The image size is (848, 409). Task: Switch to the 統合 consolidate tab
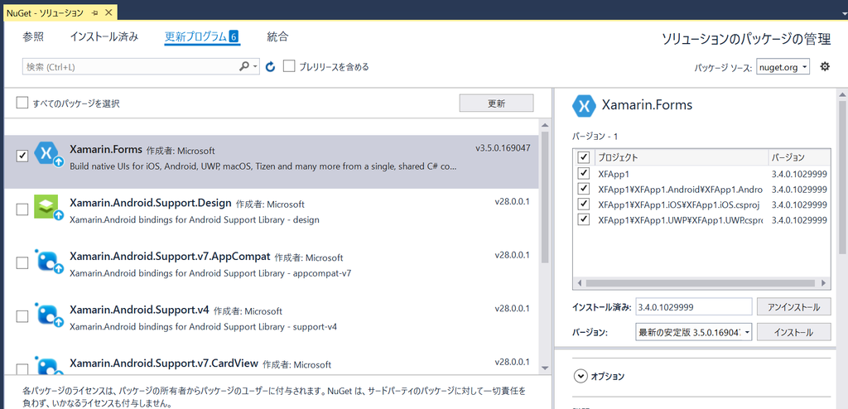tap(277, 36)
